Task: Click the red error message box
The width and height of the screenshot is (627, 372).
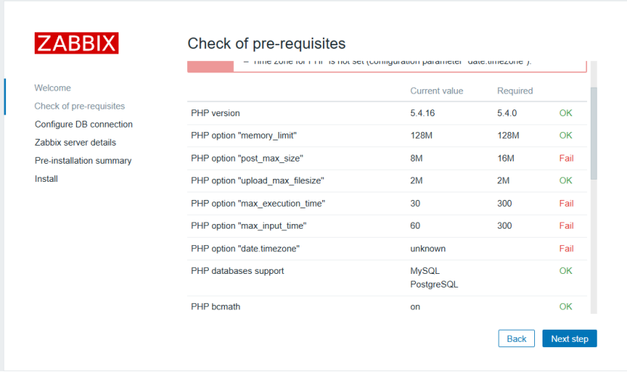Action: pyautogui.click(x=386, y=64)
